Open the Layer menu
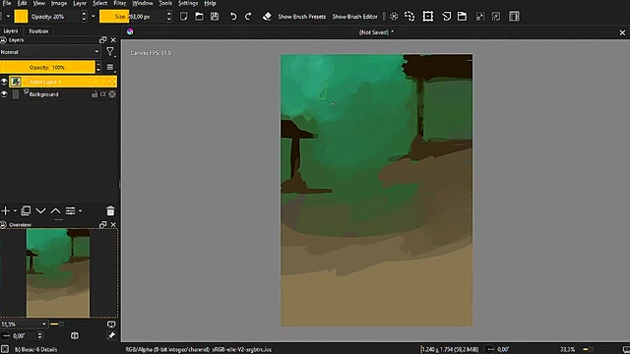This screenshot has width=630, height=354. click(80, 3)
